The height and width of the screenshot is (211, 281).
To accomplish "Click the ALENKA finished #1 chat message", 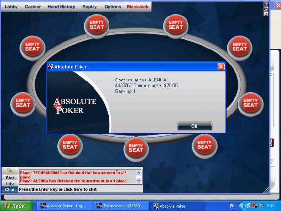I will [x=74, y=181].
